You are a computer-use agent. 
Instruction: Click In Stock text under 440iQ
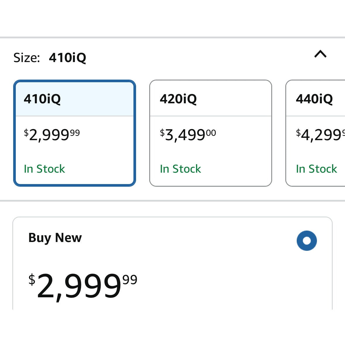(317, 169)
